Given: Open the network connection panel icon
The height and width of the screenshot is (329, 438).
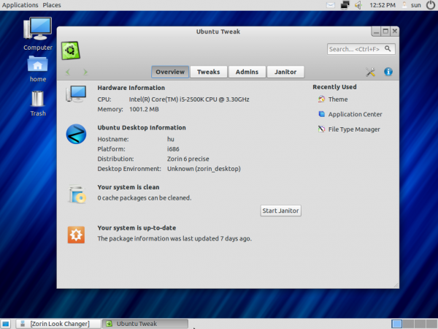Looking at the screenshot, I should pyautogui.click(x=345, y=5).
